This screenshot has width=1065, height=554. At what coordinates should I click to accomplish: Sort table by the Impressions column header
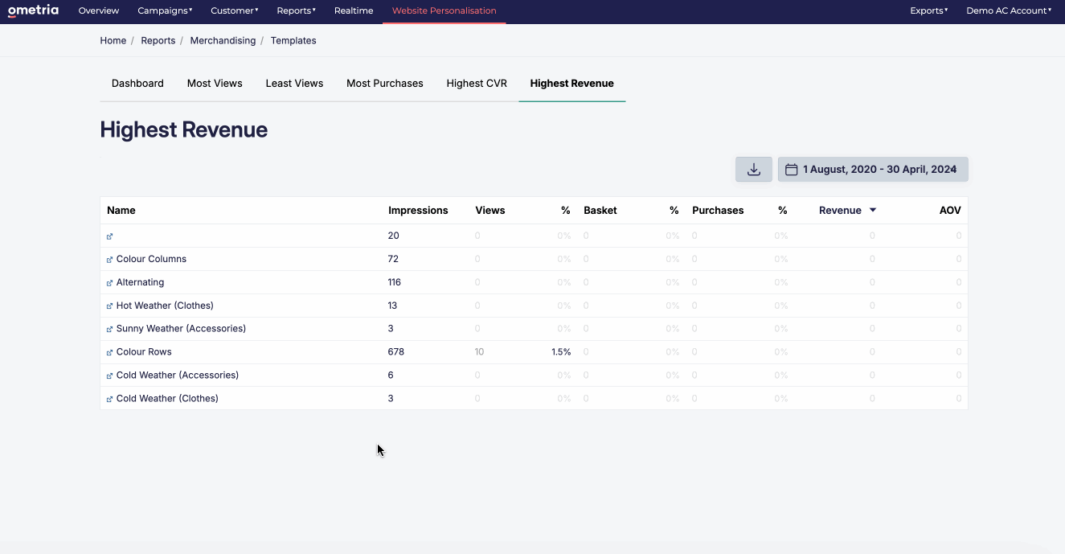coord(418,211)
